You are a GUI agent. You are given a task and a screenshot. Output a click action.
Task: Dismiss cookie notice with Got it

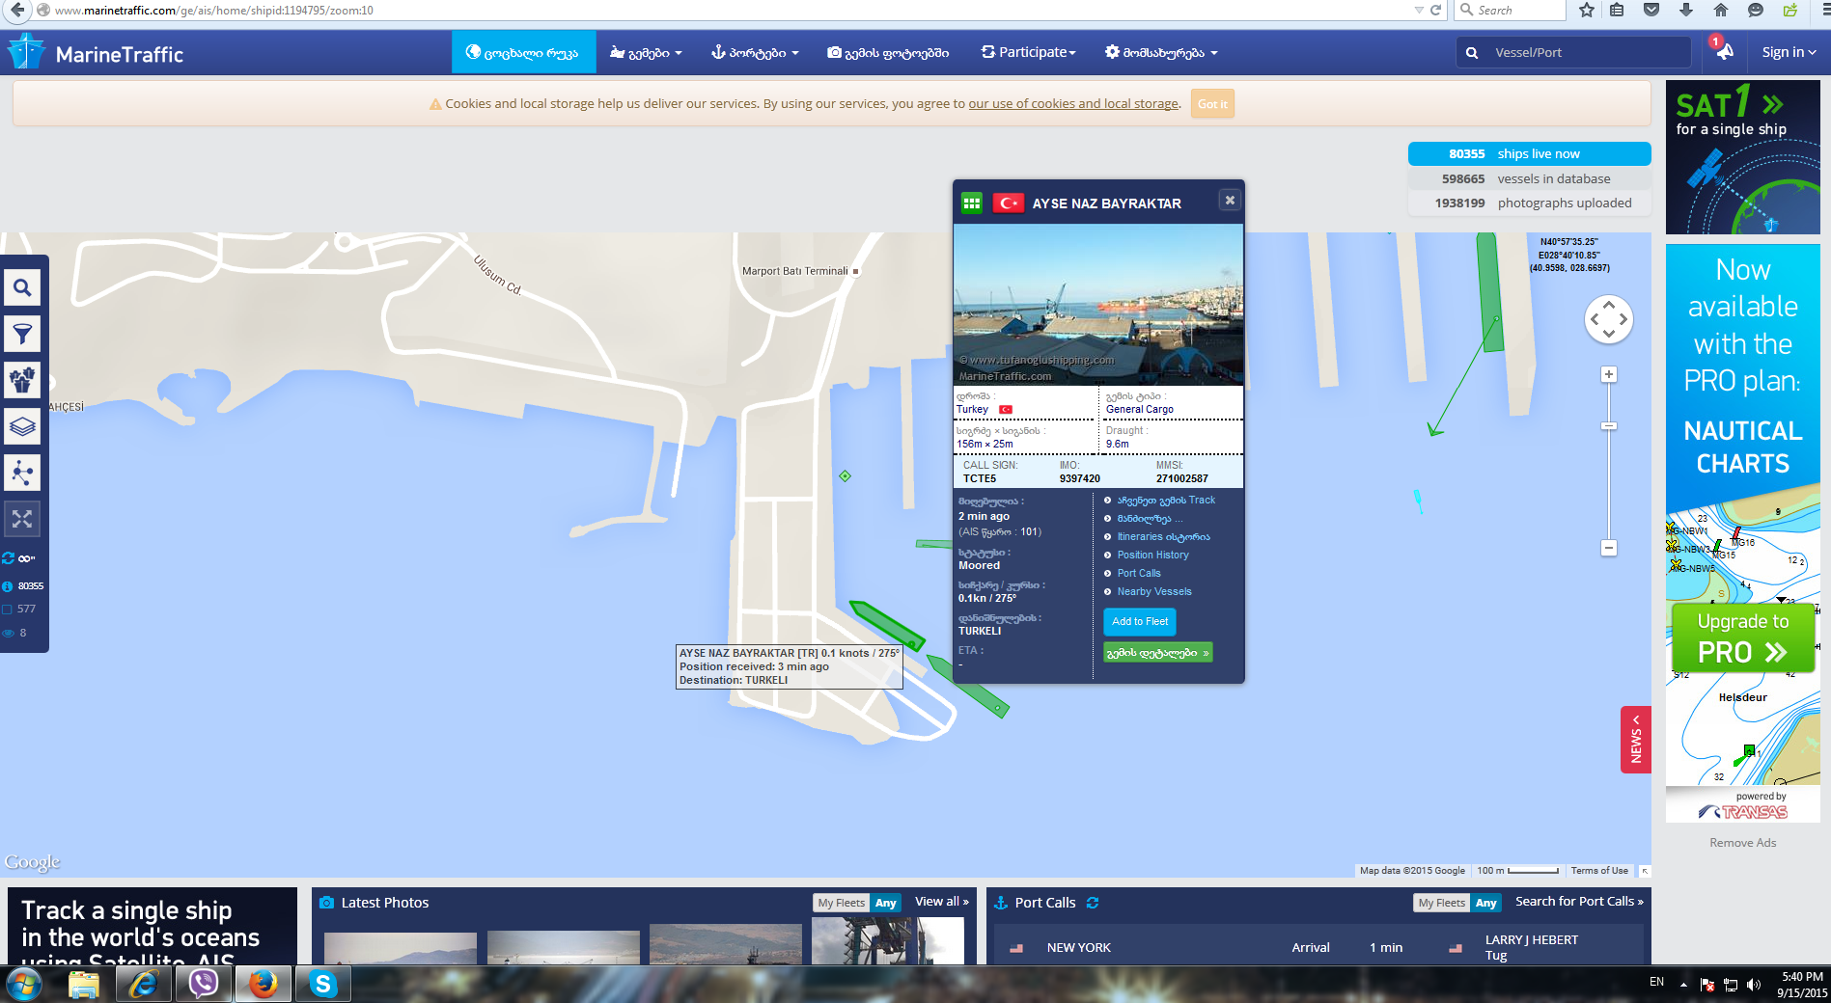(1212, 104)
